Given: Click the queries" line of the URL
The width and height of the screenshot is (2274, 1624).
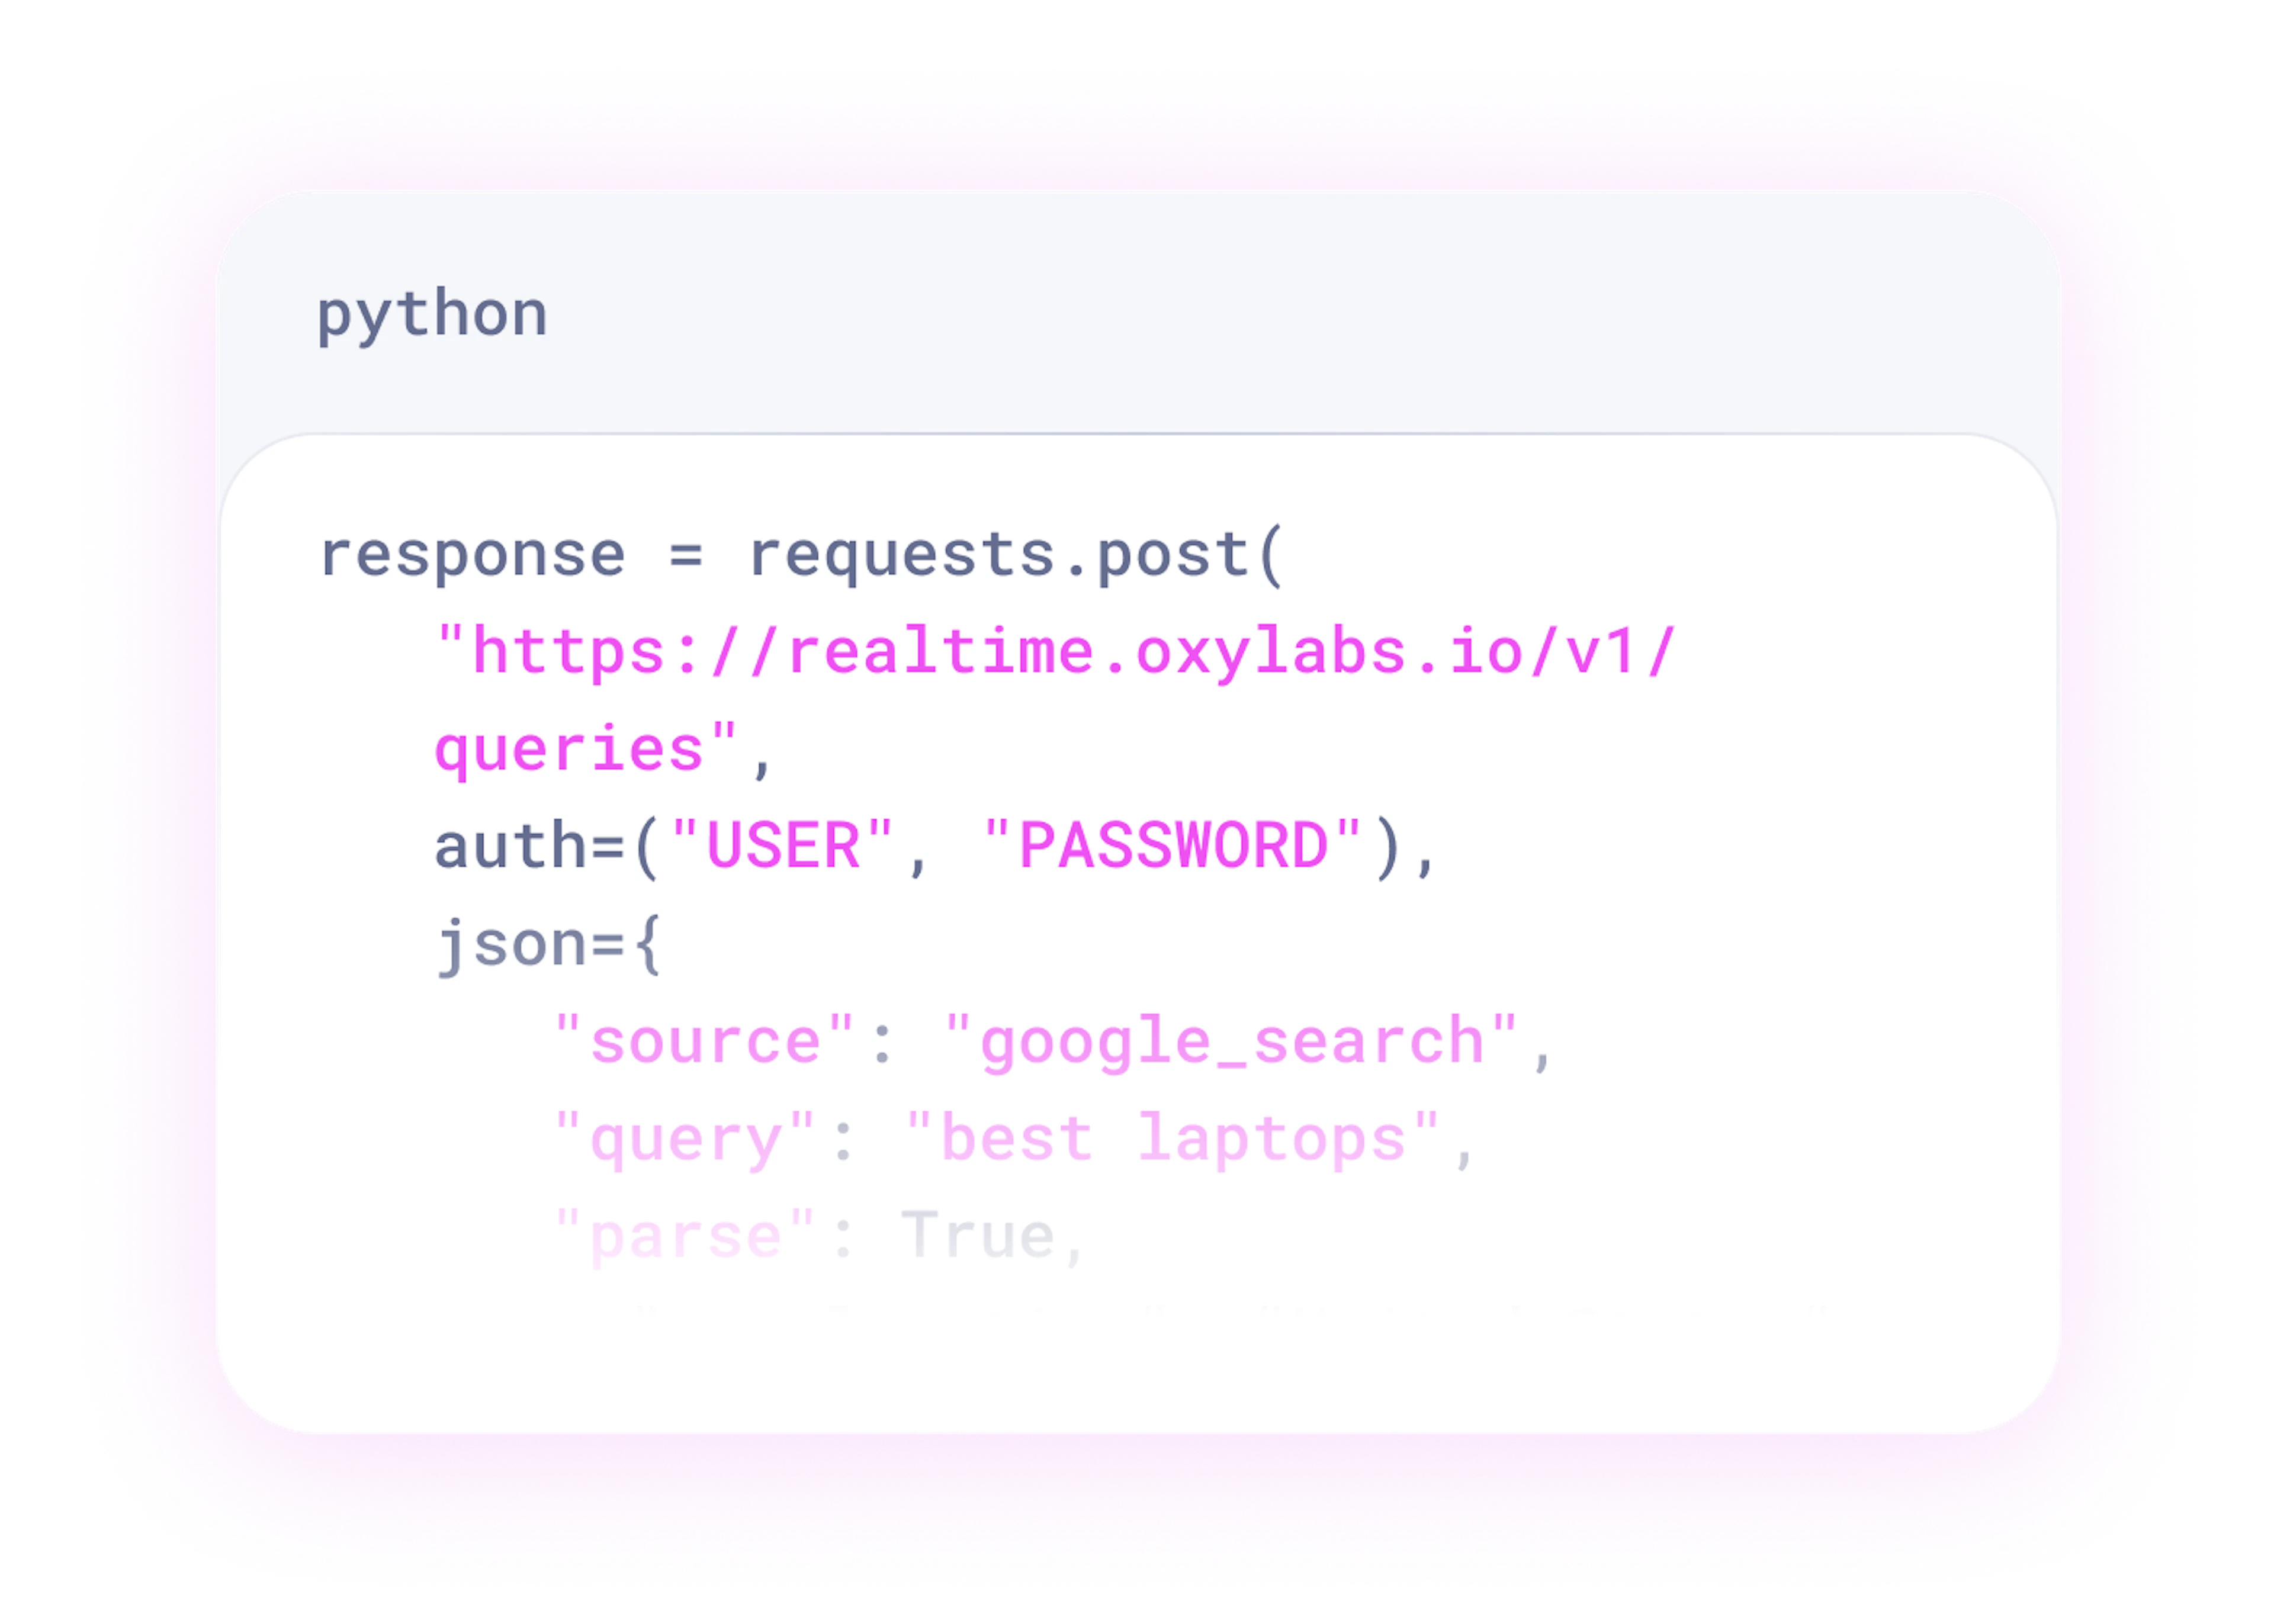Looking at the screenshot, I should (x=586, y=750).
